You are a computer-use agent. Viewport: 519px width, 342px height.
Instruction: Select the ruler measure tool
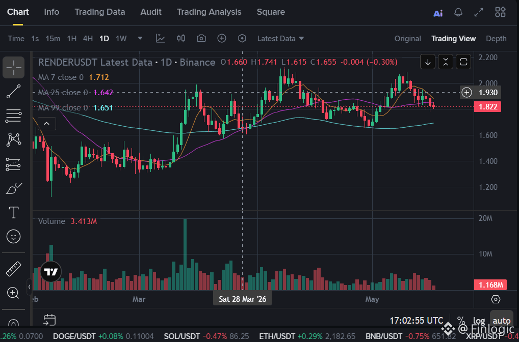click(x=14, y=269)
